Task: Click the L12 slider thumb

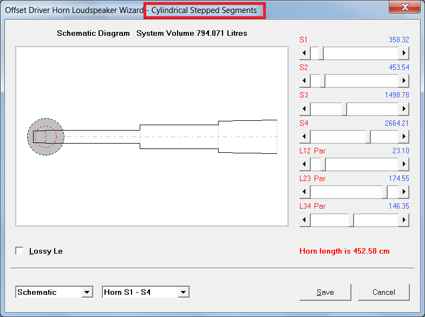Action: click(323, 164)
